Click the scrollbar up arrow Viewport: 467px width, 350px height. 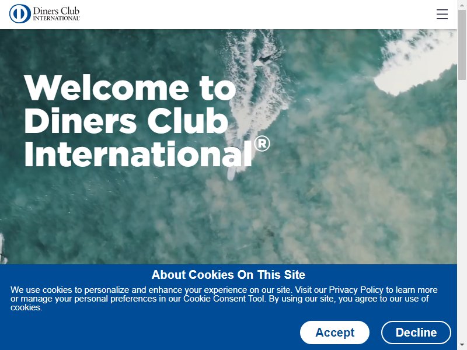click(x=462, y=5)
